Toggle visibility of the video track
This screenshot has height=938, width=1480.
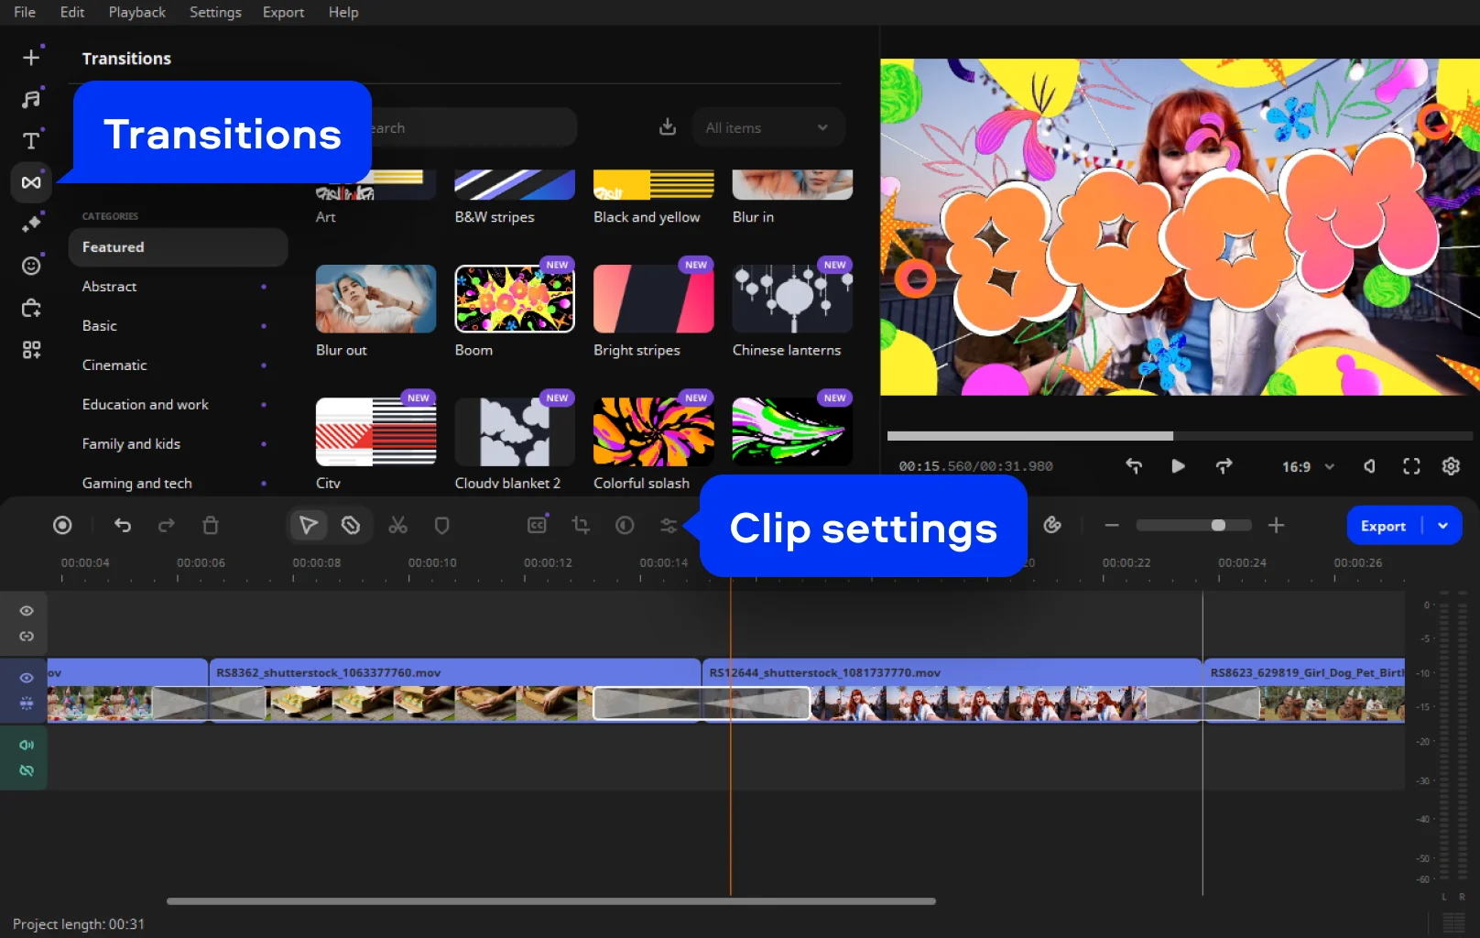[x=27, y=678]
